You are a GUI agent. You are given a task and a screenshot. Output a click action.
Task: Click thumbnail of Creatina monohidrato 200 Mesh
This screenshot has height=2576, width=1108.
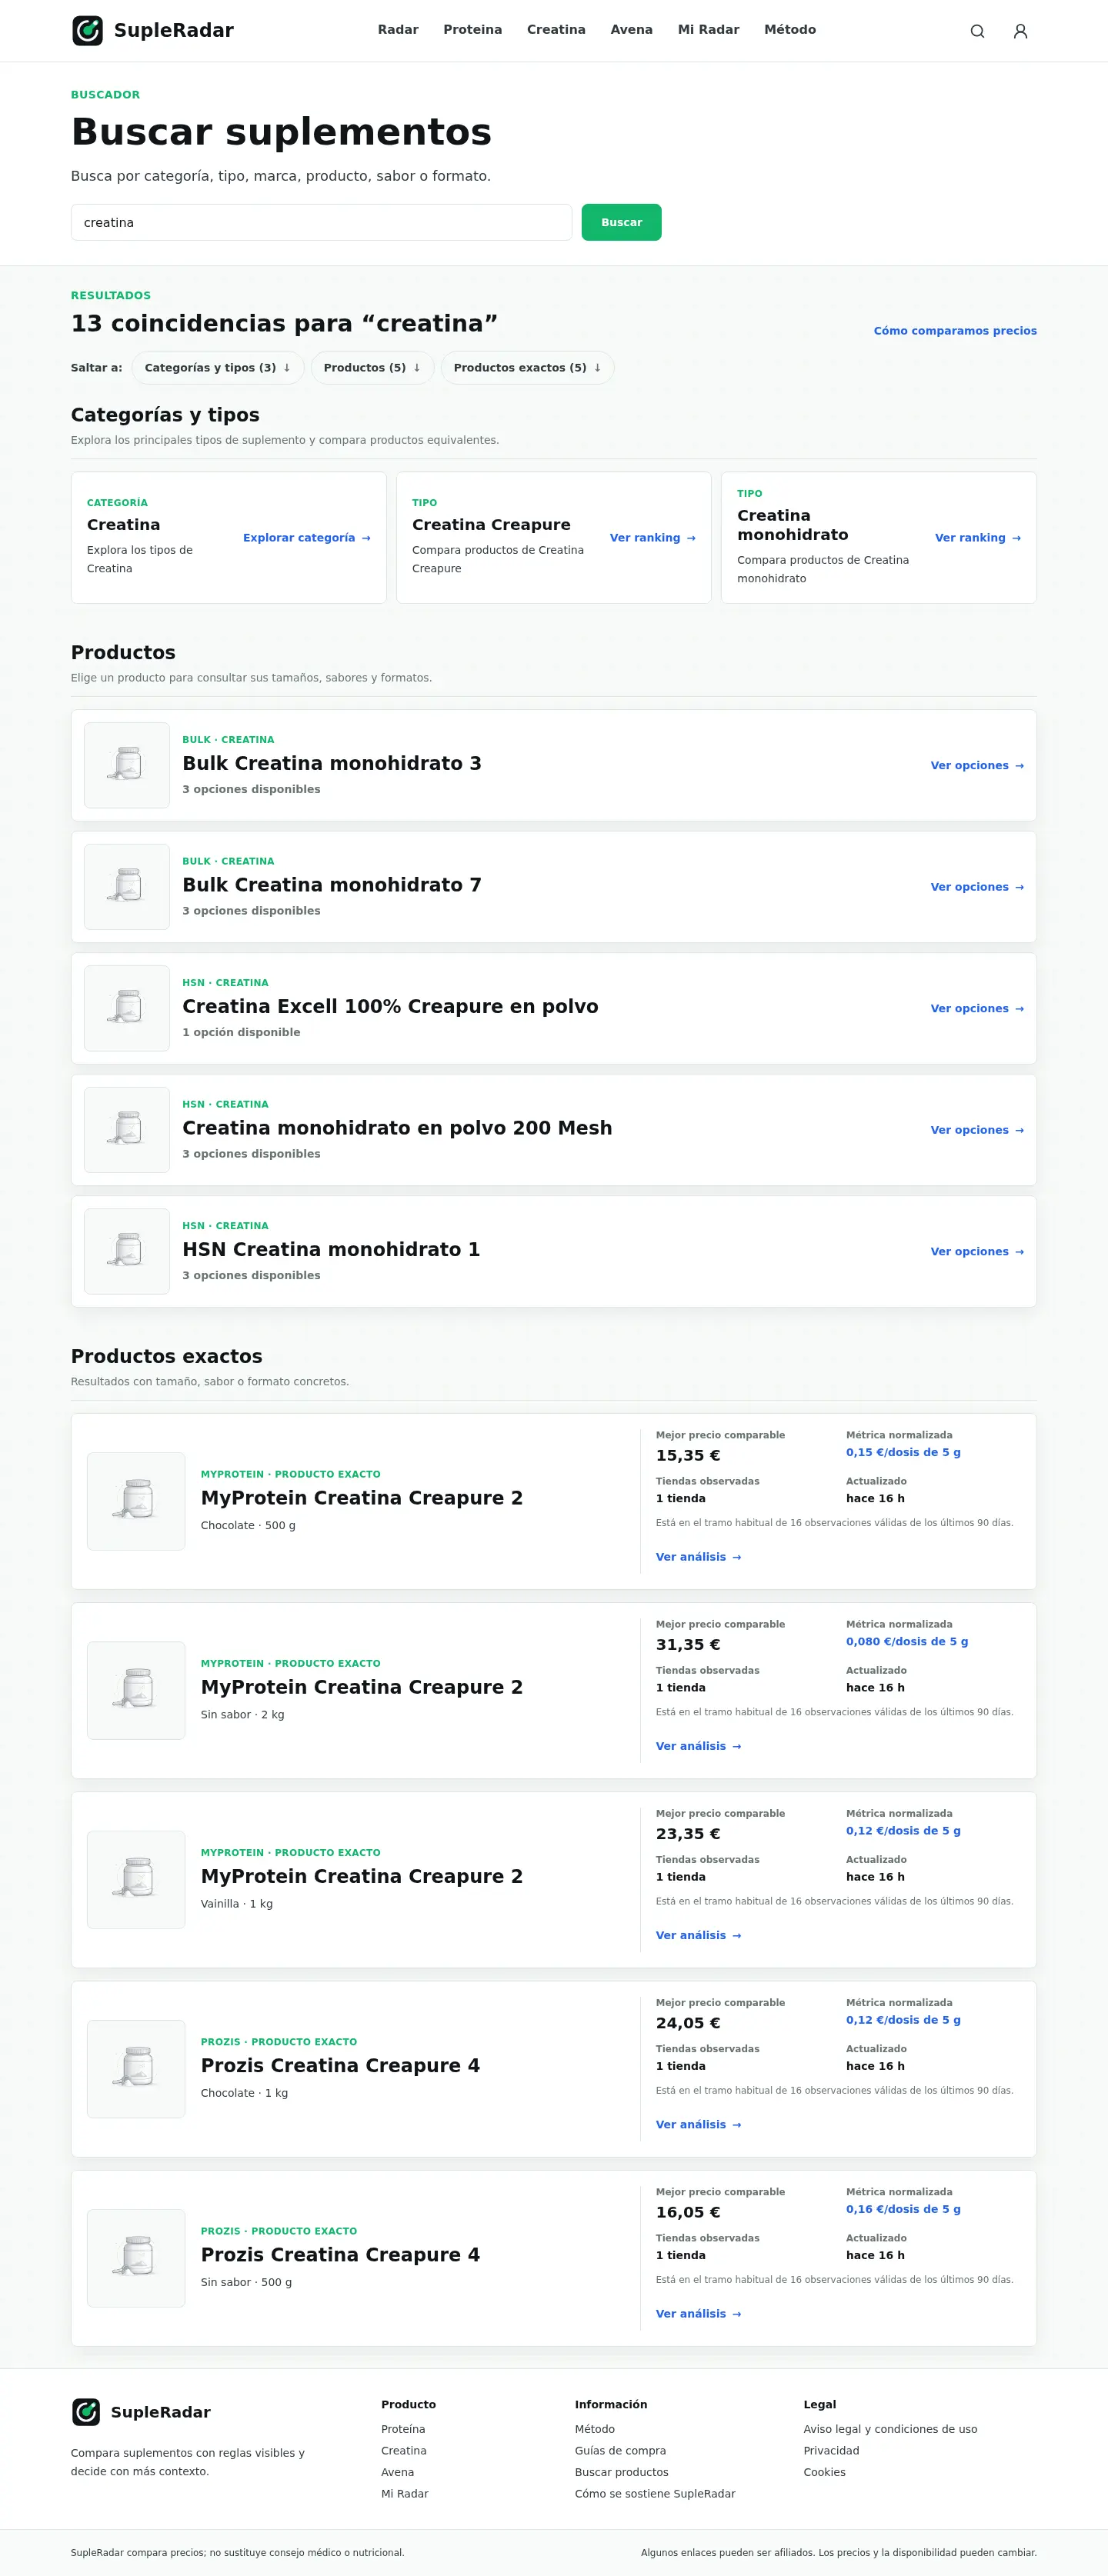pos(127,1130)
